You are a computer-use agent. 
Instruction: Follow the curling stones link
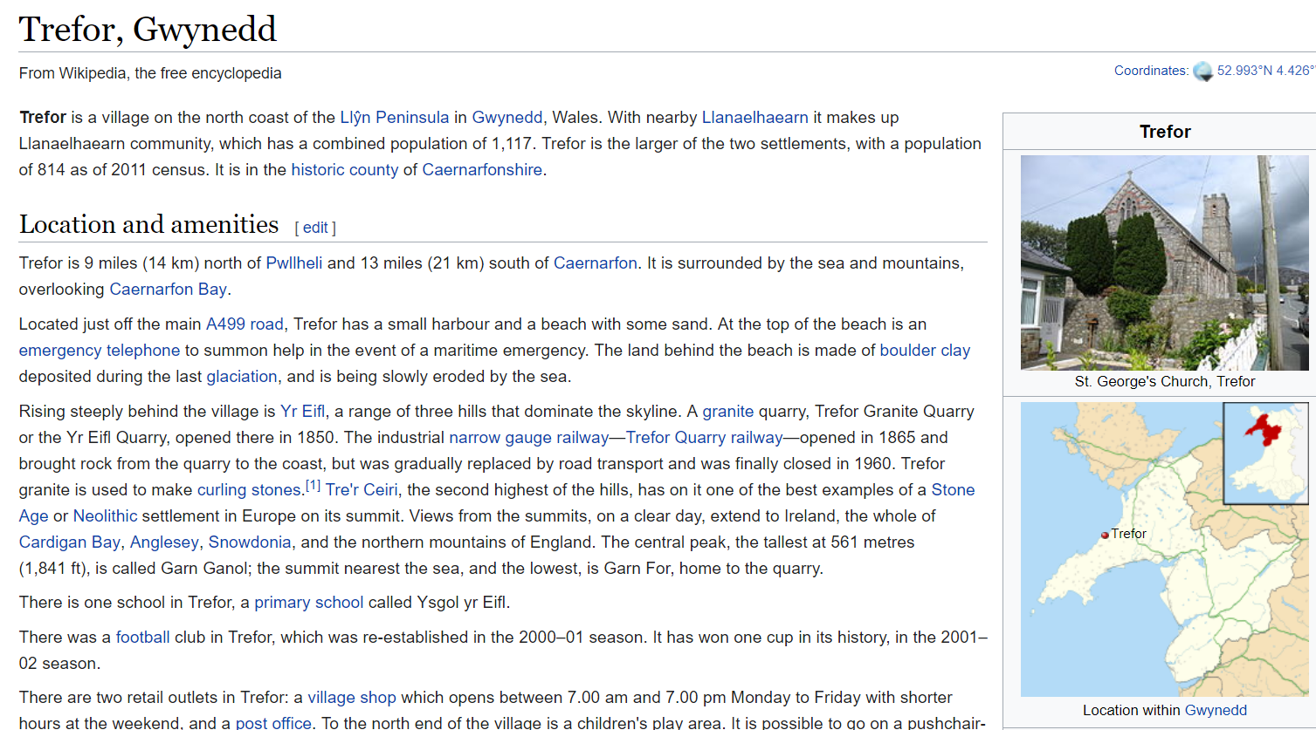(x=249, y=490)
